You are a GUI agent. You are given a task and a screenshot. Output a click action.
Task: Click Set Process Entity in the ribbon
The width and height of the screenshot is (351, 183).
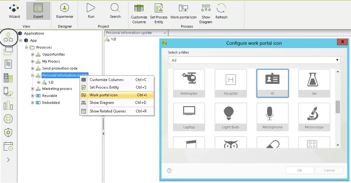click(x=159, y=13)
